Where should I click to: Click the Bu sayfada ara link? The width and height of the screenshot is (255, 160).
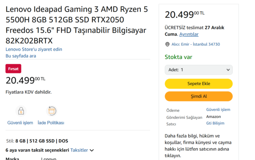pos(20,56)
